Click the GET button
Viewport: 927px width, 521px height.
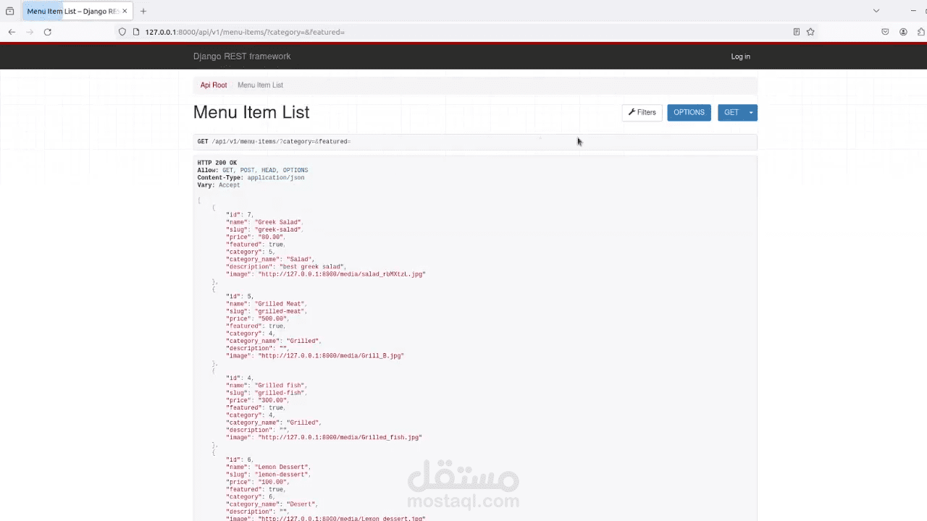tap(731, 112)
